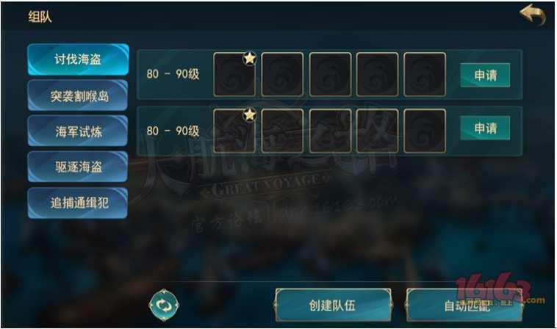Choose the 驱逐海盗 category
Screen dimensions: 557x329
point(78,167)
